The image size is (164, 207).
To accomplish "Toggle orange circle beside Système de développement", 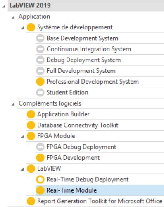I will click(x=31, y=27).
